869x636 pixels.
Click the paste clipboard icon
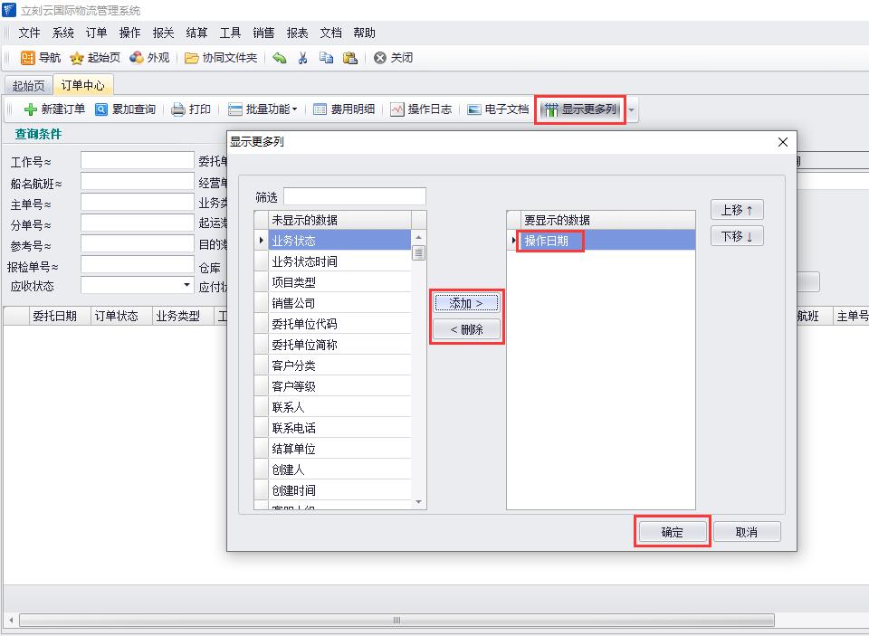(x=349, y=58)
